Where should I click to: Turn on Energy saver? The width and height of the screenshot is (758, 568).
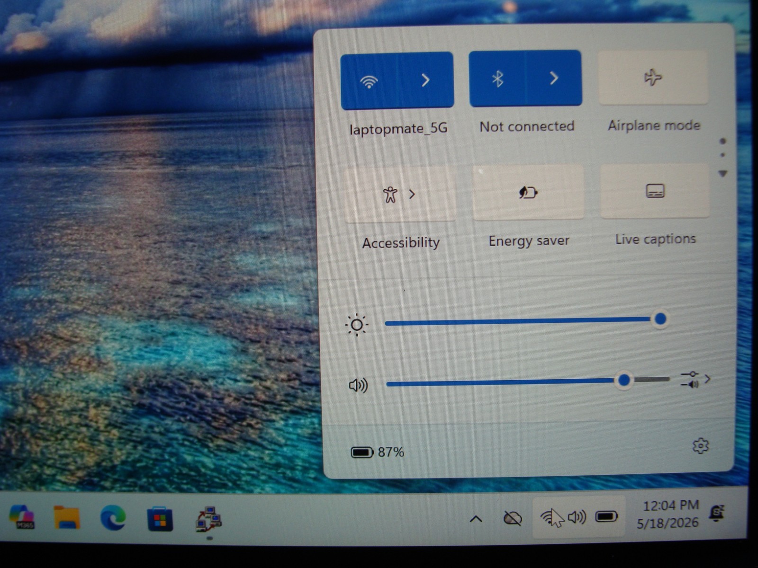pos(528,193)
